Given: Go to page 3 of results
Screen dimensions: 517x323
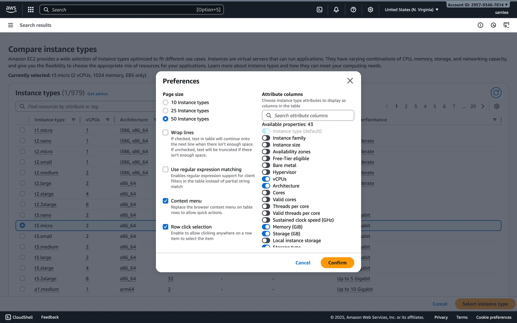Looking at the screenshot, I should (415, 106).
